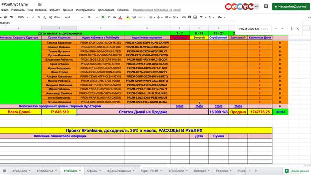Go to next search result
311x175 pixels.
pos(282,29)
